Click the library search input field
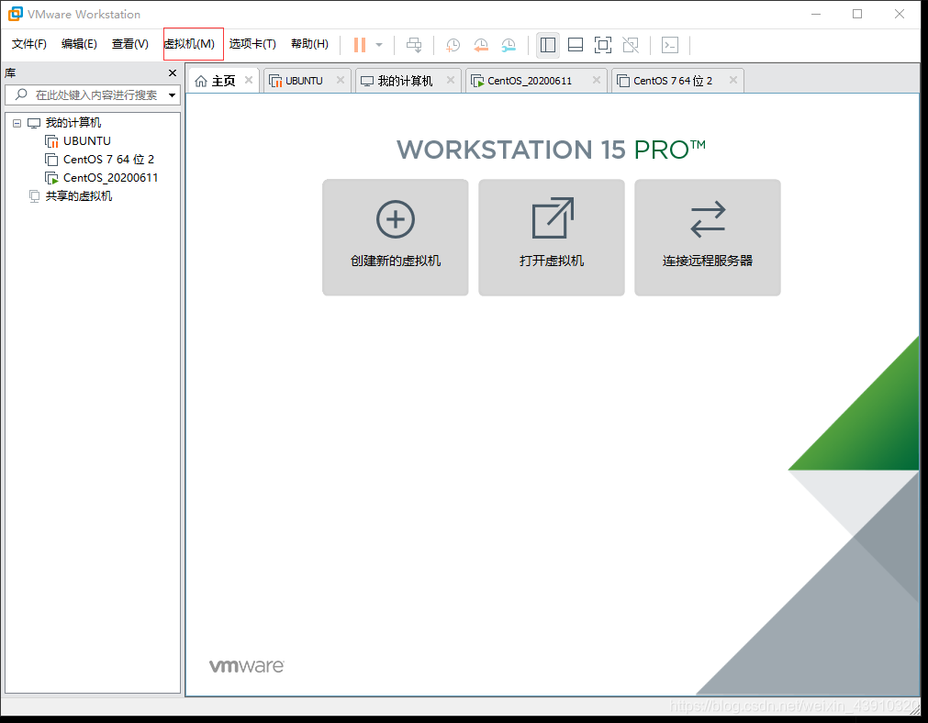Viewport: 928px width, 723px height. pos(93,95)
